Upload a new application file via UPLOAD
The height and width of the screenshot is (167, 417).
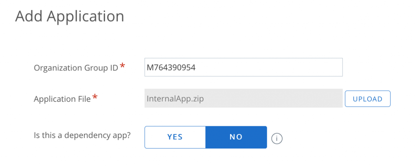(x=367, y=99)
